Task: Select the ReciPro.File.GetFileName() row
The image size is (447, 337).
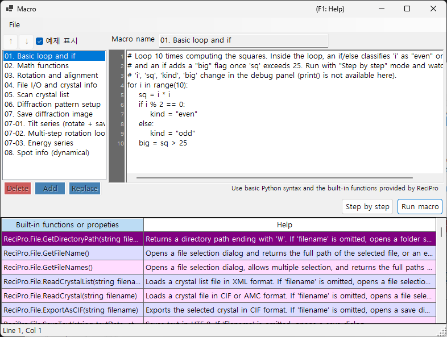Action: tap(218, 253)
